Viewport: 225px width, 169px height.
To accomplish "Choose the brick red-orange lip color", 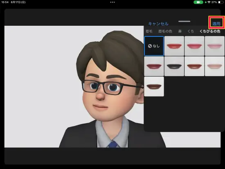I will pos(194,66).
